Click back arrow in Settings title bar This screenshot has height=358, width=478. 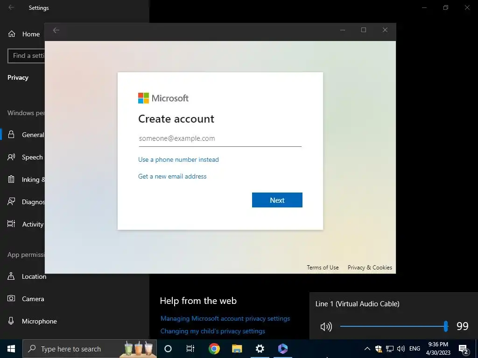[11, 7]
